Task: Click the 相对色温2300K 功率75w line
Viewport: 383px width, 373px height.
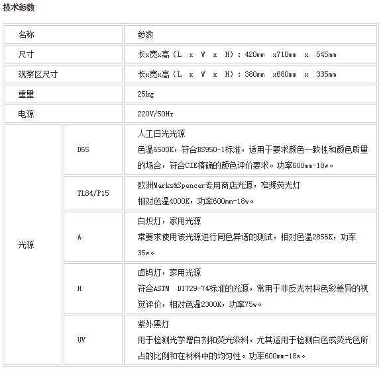Action: pyautogui.click(x=199, y=304)
